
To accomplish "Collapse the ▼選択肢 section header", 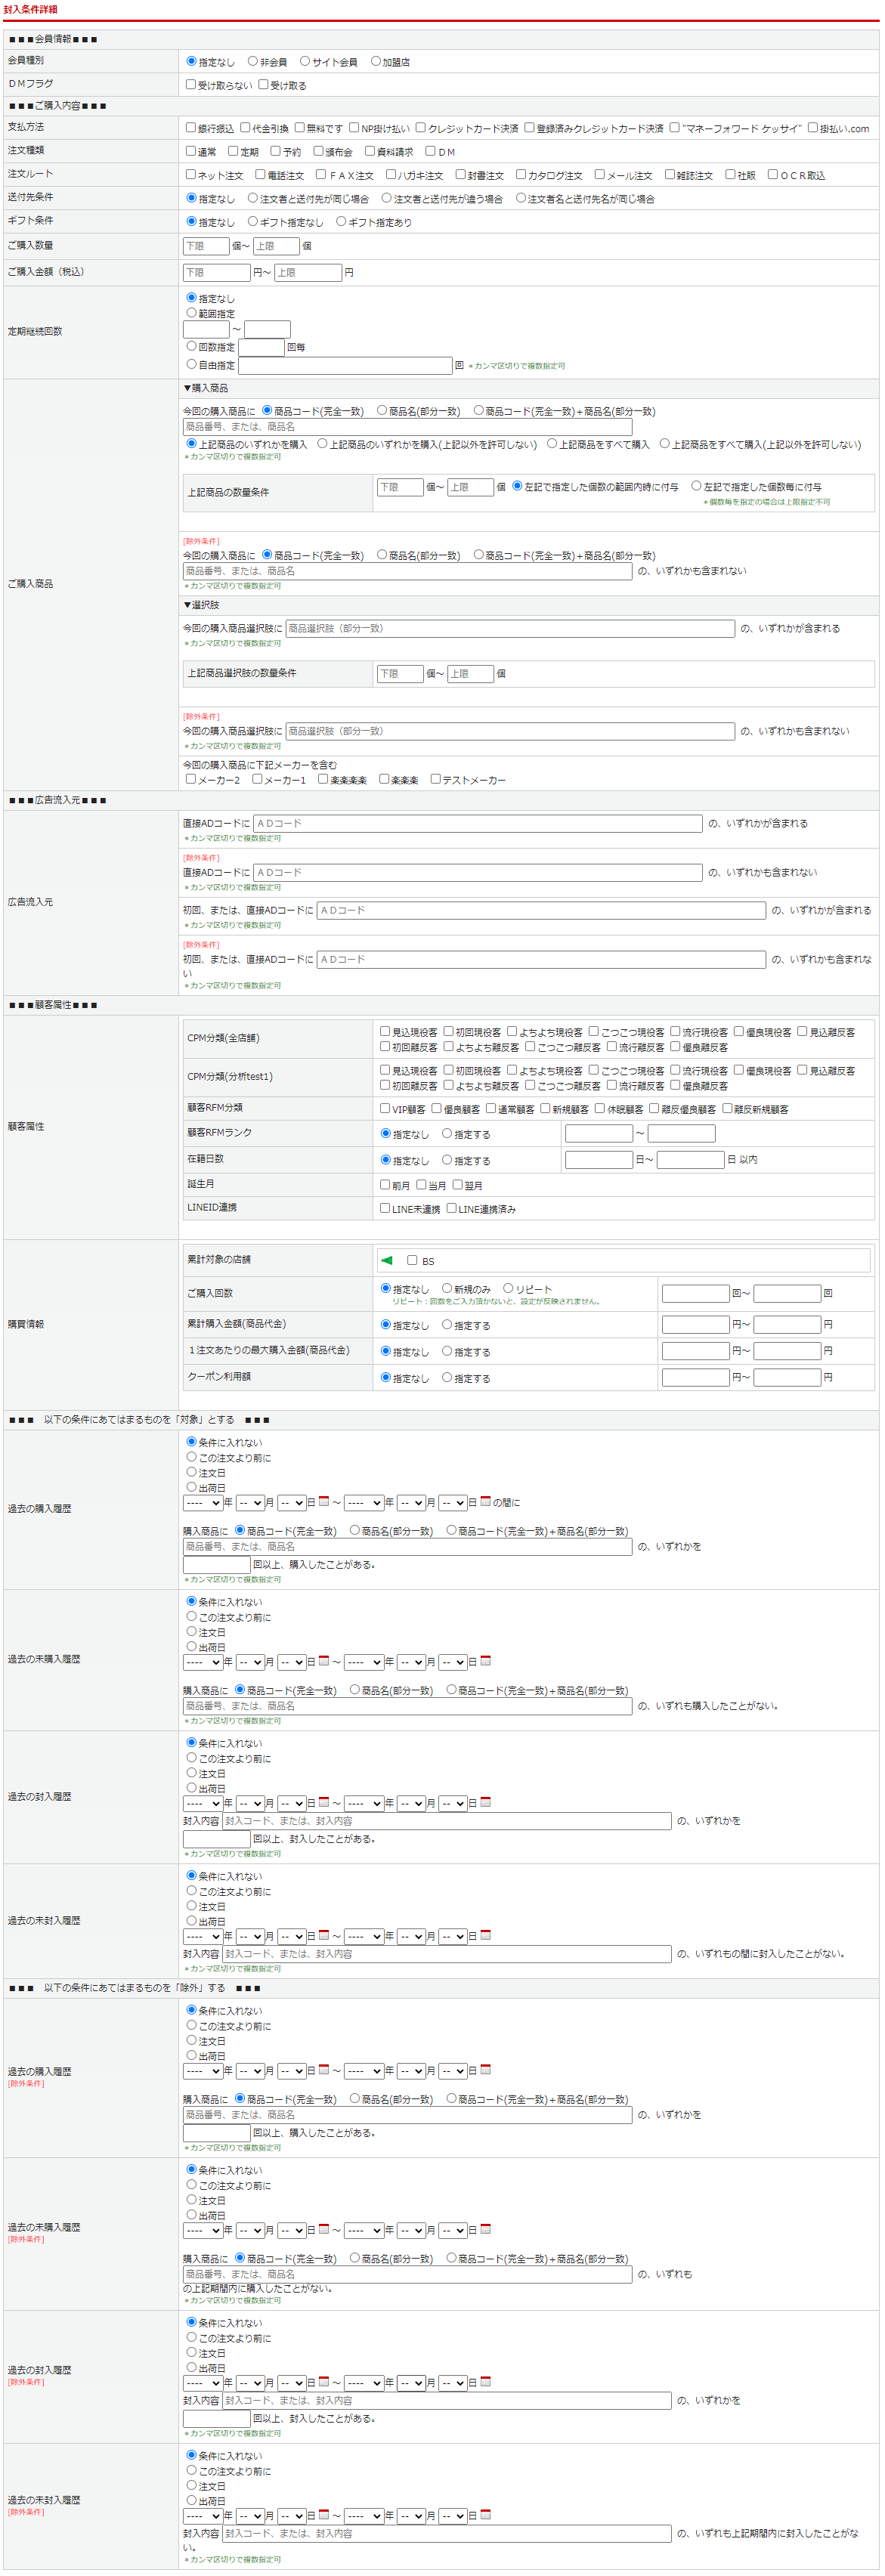I will click(x=200, y=605).
